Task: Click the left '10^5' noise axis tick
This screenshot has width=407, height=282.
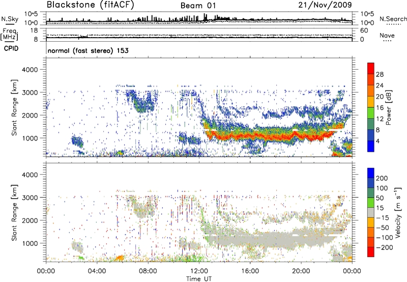Action: point(31,14)
